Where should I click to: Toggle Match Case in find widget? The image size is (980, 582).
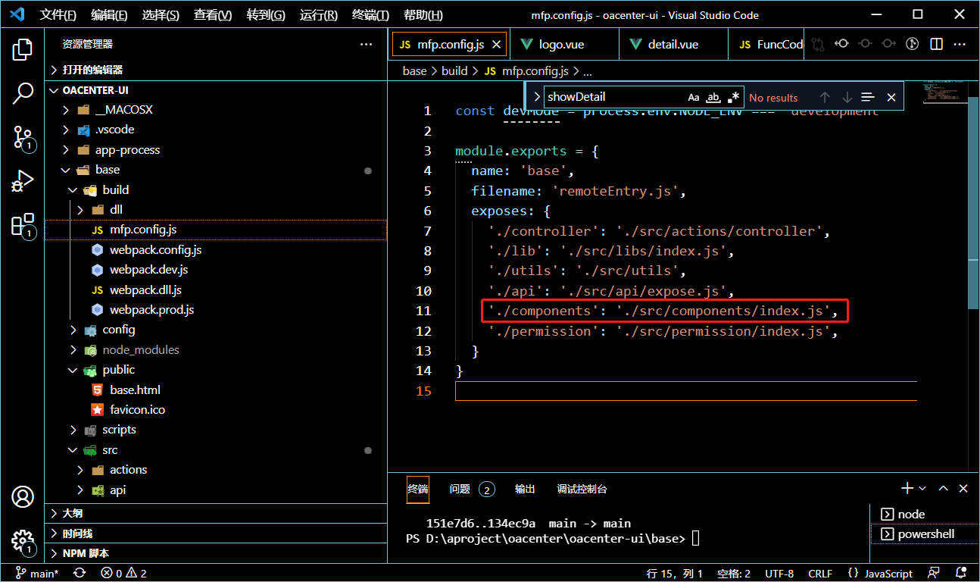click(x=694, y=97)
